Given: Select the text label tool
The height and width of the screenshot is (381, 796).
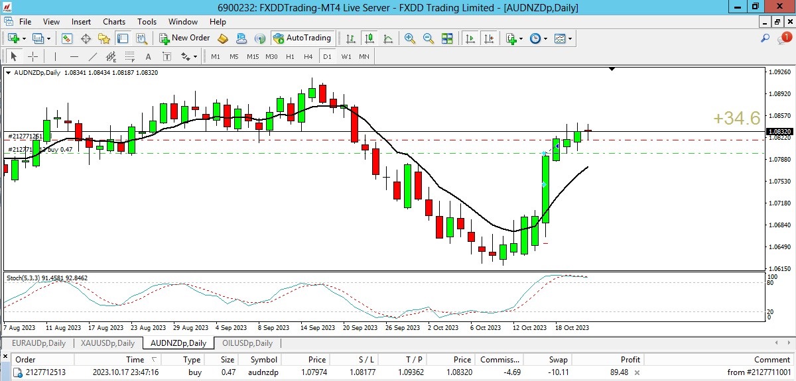Looking at the screenshot, I should [x=166, y=56].
